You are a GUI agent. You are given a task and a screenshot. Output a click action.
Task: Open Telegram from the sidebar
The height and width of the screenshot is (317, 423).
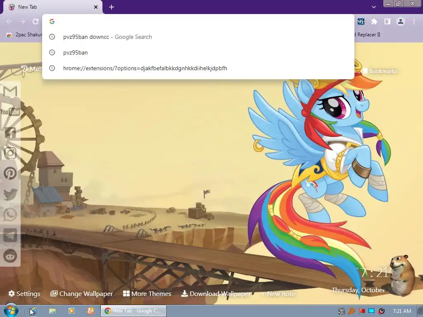(x=10, y=235)
